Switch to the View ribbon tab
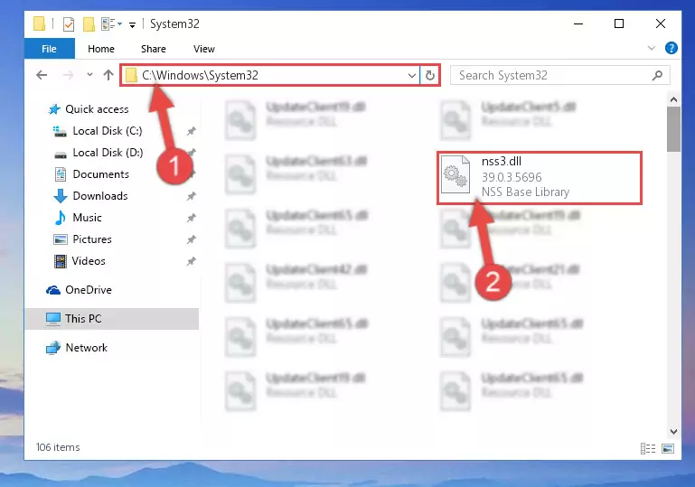This screenshot has width=695, height=487. point(204,49)
